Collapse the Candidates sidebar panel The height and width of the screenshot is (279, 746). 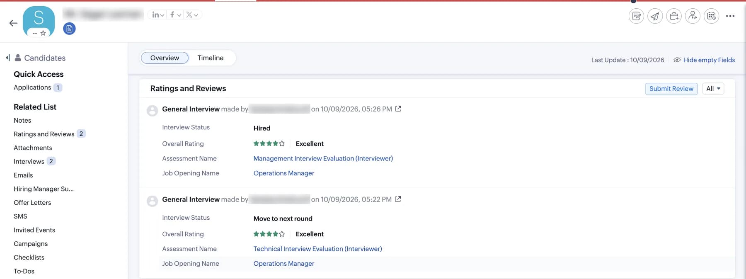click(x=8, y=58)
